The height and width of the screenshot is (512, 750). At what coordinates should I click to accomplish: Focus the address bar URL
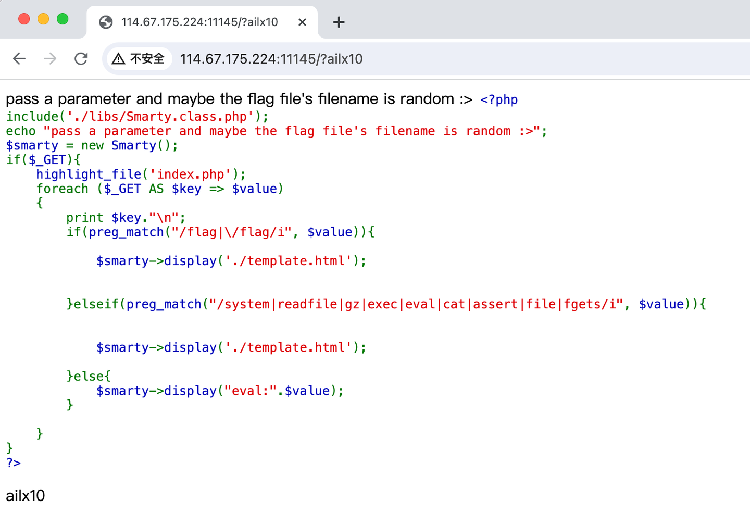[271, 59]
